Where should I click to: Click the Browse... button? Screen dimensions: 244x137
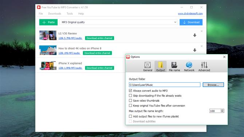[213, 85]
